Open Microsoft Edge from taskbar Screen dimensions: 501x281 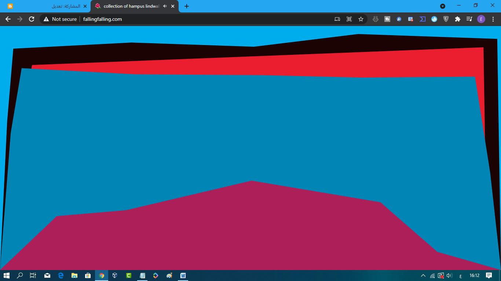(x=61, y=276)
